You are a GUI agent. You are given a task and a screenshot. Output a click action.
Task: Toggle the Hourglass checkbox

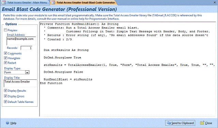[5, 58]
